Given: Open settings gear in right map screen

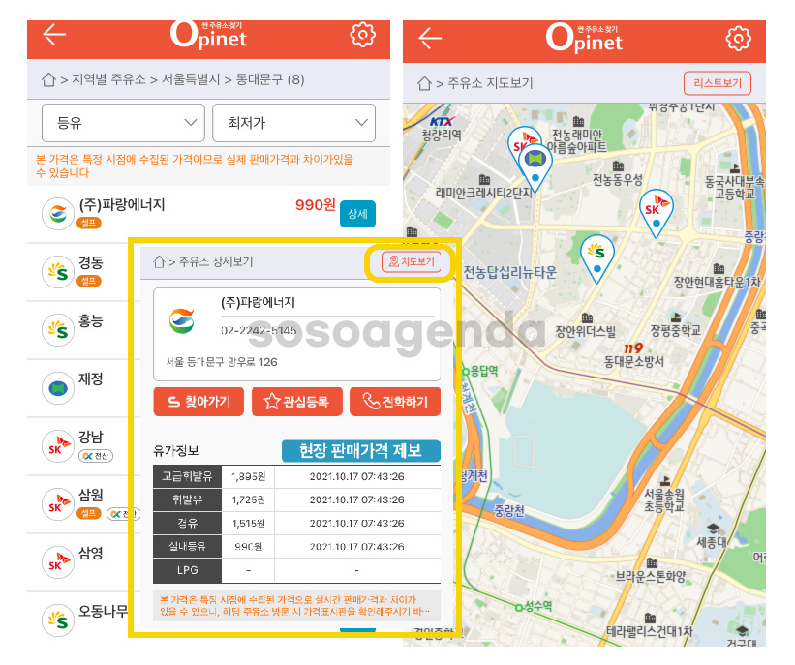Looking at the screenshot, I should pyautogui.click(x=738, y=38).
